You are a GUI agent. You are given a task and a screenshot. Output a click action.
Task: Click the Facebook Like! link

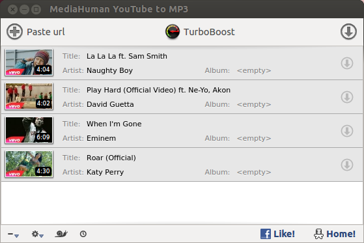pyautogui.click(x=277, y=234)
